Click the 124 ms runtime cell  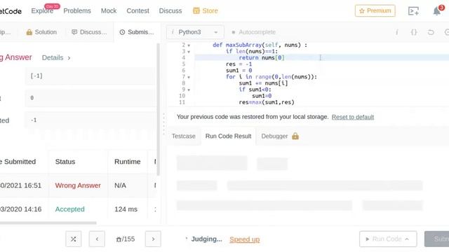pyautogui.click(x=126, y=209)
